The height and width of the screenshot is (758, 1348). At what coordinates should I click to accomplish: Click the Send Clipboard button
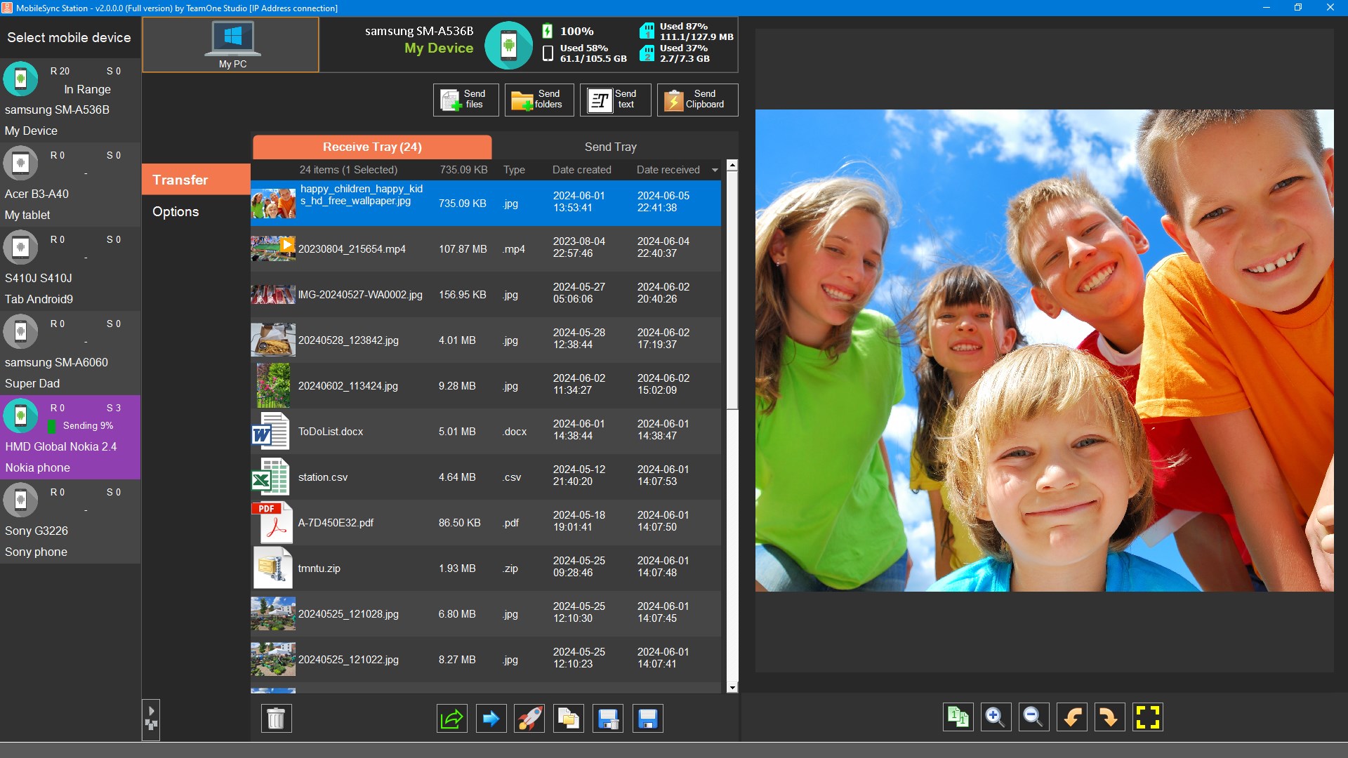[696, 100]
